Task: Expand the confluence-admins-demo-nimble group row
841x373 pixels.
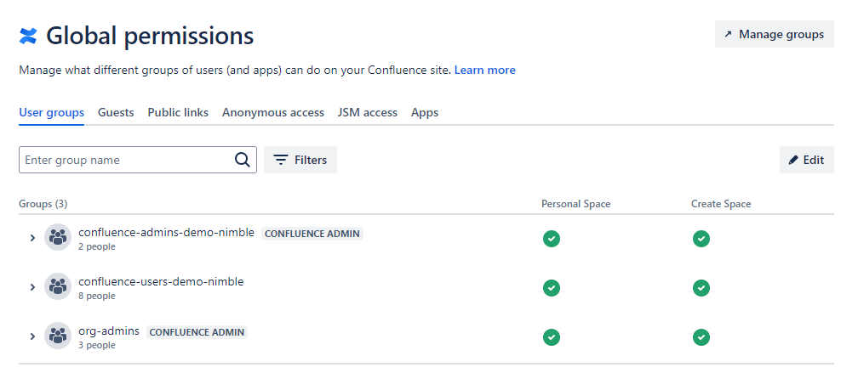Action: 32,238
